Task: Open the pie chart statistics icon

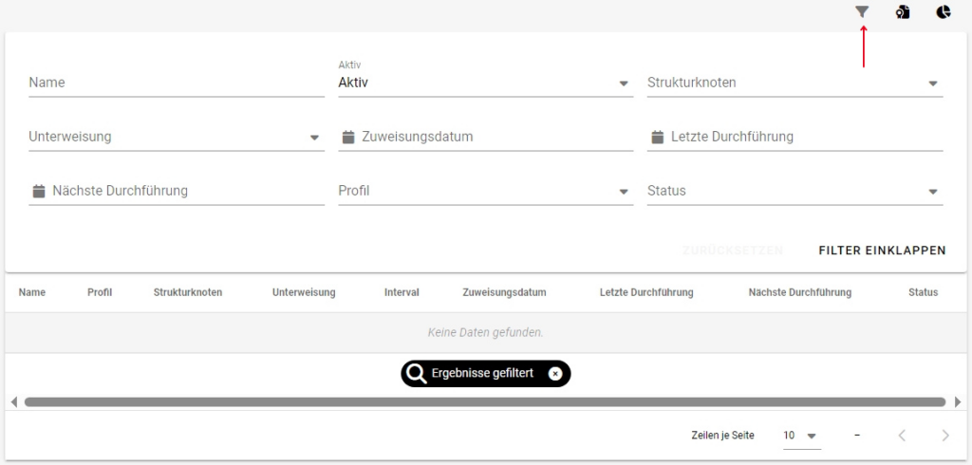Action: [x=943, y=12]
